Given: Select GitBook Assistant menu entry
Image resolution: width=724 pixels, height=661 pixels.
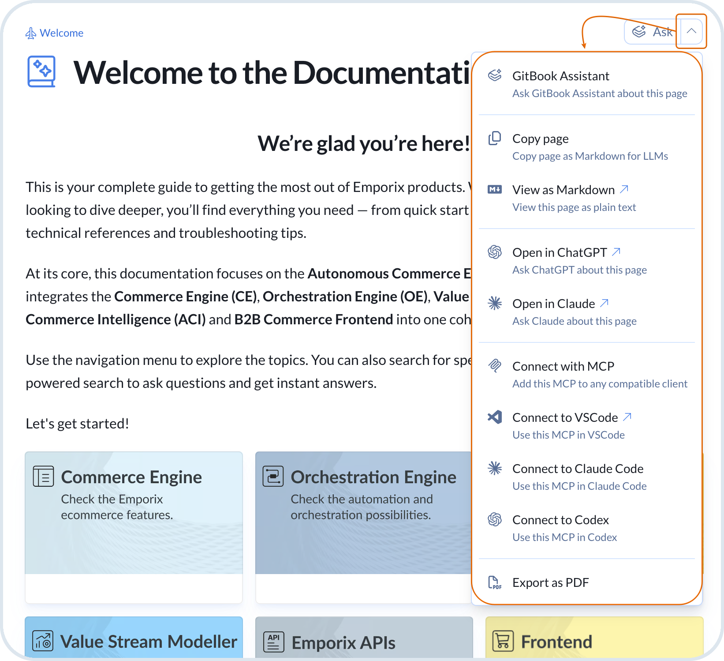Looking at the screenshot, I should (x=587, y=84).
